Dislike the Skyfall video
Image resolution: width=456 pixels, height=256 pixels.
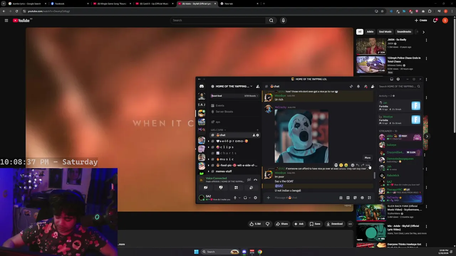click(268, 224)
